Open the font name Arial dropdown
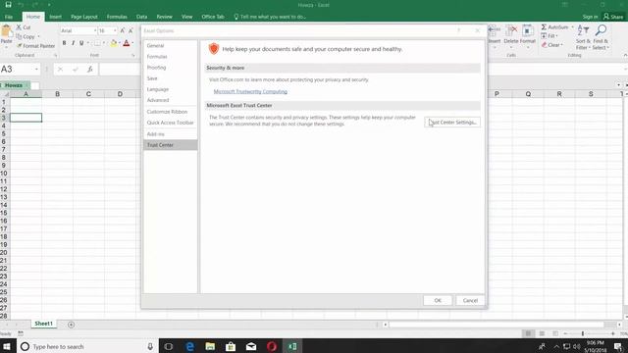Image resolution: width=628 pixels, height=353 pixels. (x=95, y=30)
